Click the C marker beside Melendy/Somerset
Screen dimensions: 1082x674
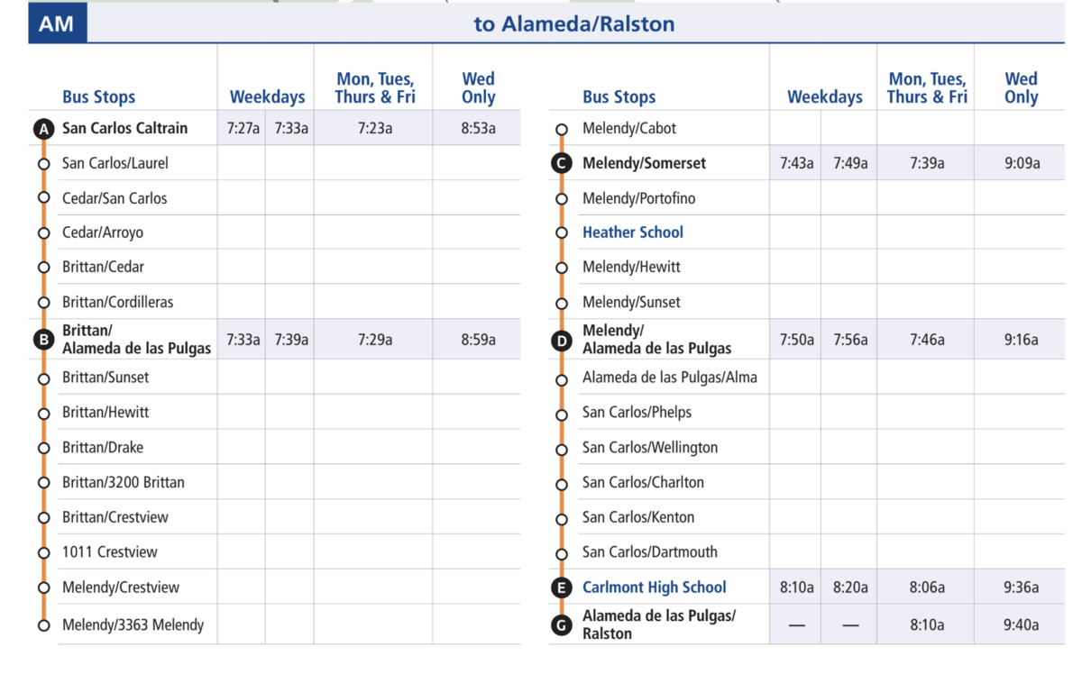pyautogui.click(x=562, y=163)
